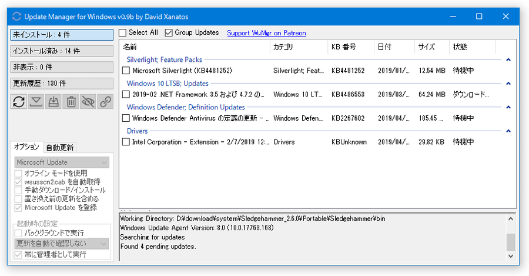Click the refresh search updates icon
The width and height of the screenshot is (529, 276).
click(19, 101)
